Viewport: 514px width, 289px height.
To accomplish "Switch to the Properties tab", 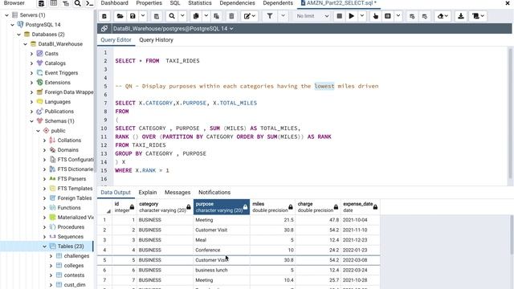I will click(x=149, y=3).
